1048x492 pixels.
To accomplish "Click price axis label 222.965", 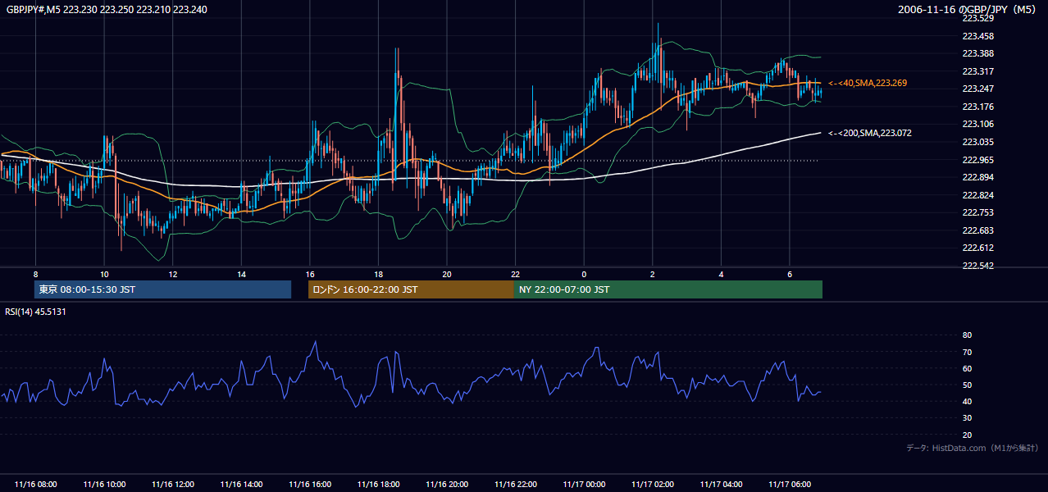I will point(977,160).
